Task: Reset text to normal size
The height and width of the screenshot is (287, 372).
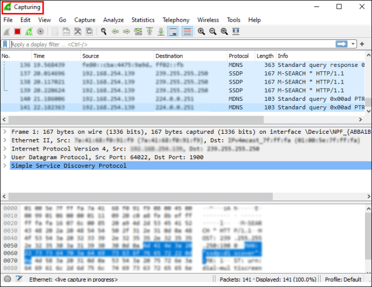Action: (224, 32)
